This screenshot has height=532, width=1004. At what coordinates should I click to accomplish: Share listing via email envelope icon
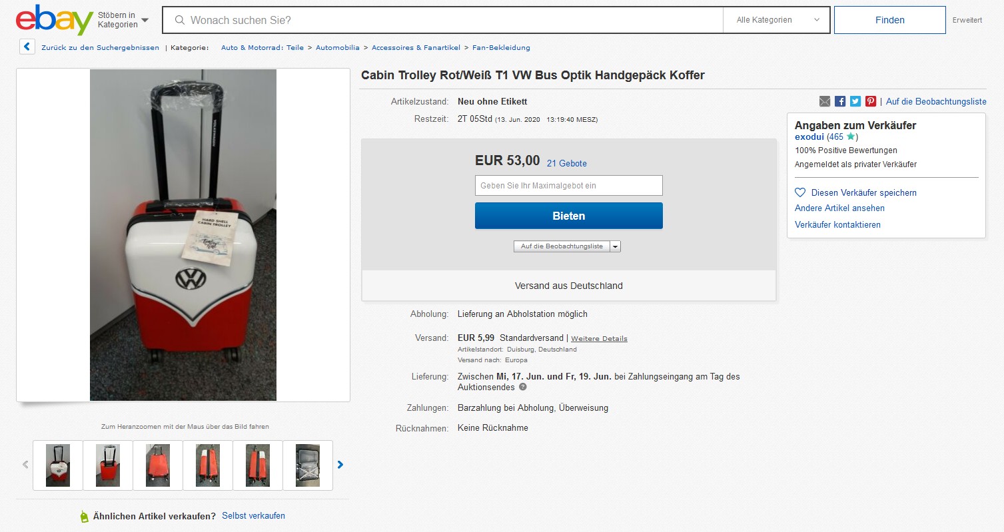coord(825,101)
